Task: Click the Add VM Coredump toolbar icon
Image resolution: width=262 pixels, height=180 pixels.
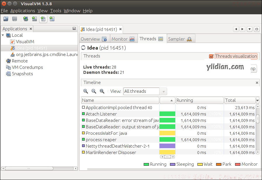Action: pyautogui.click(x=43, y=19)
